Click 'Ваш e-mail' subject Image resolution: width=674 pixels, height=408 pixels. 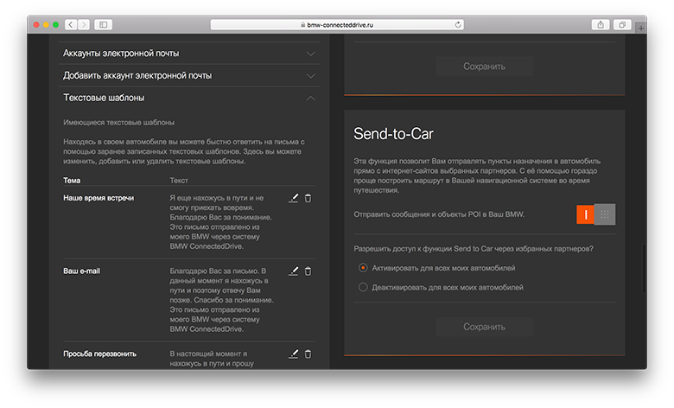(82, 271)
